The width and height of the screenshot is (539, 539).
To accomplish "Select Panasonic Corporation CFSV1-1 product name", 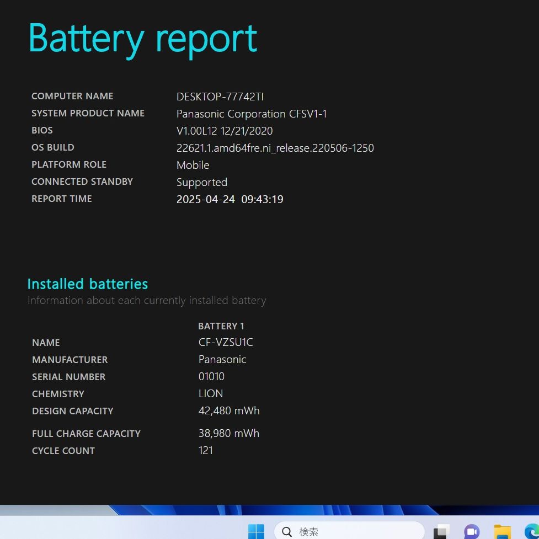I will [x=252, y=114].
